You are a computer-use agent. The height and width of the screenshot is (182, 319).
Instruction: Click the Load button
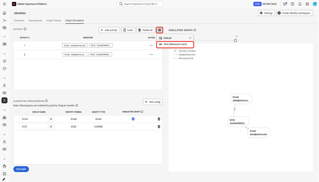(128, 30)
